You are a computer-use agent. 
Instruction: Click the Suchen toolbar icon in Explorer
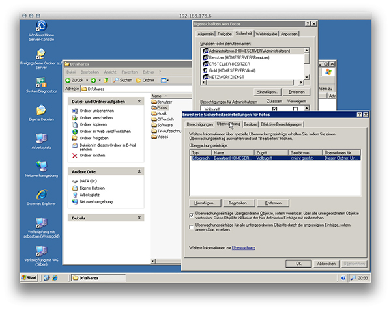pos(115,80)
